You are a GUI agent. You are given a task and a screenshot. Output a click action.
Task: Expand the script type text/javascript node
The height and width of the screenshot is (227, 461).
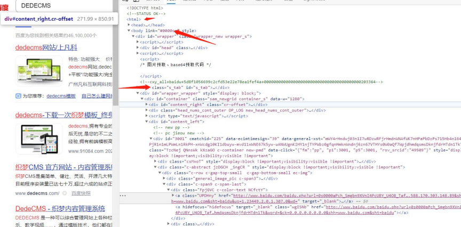[147, 116]
